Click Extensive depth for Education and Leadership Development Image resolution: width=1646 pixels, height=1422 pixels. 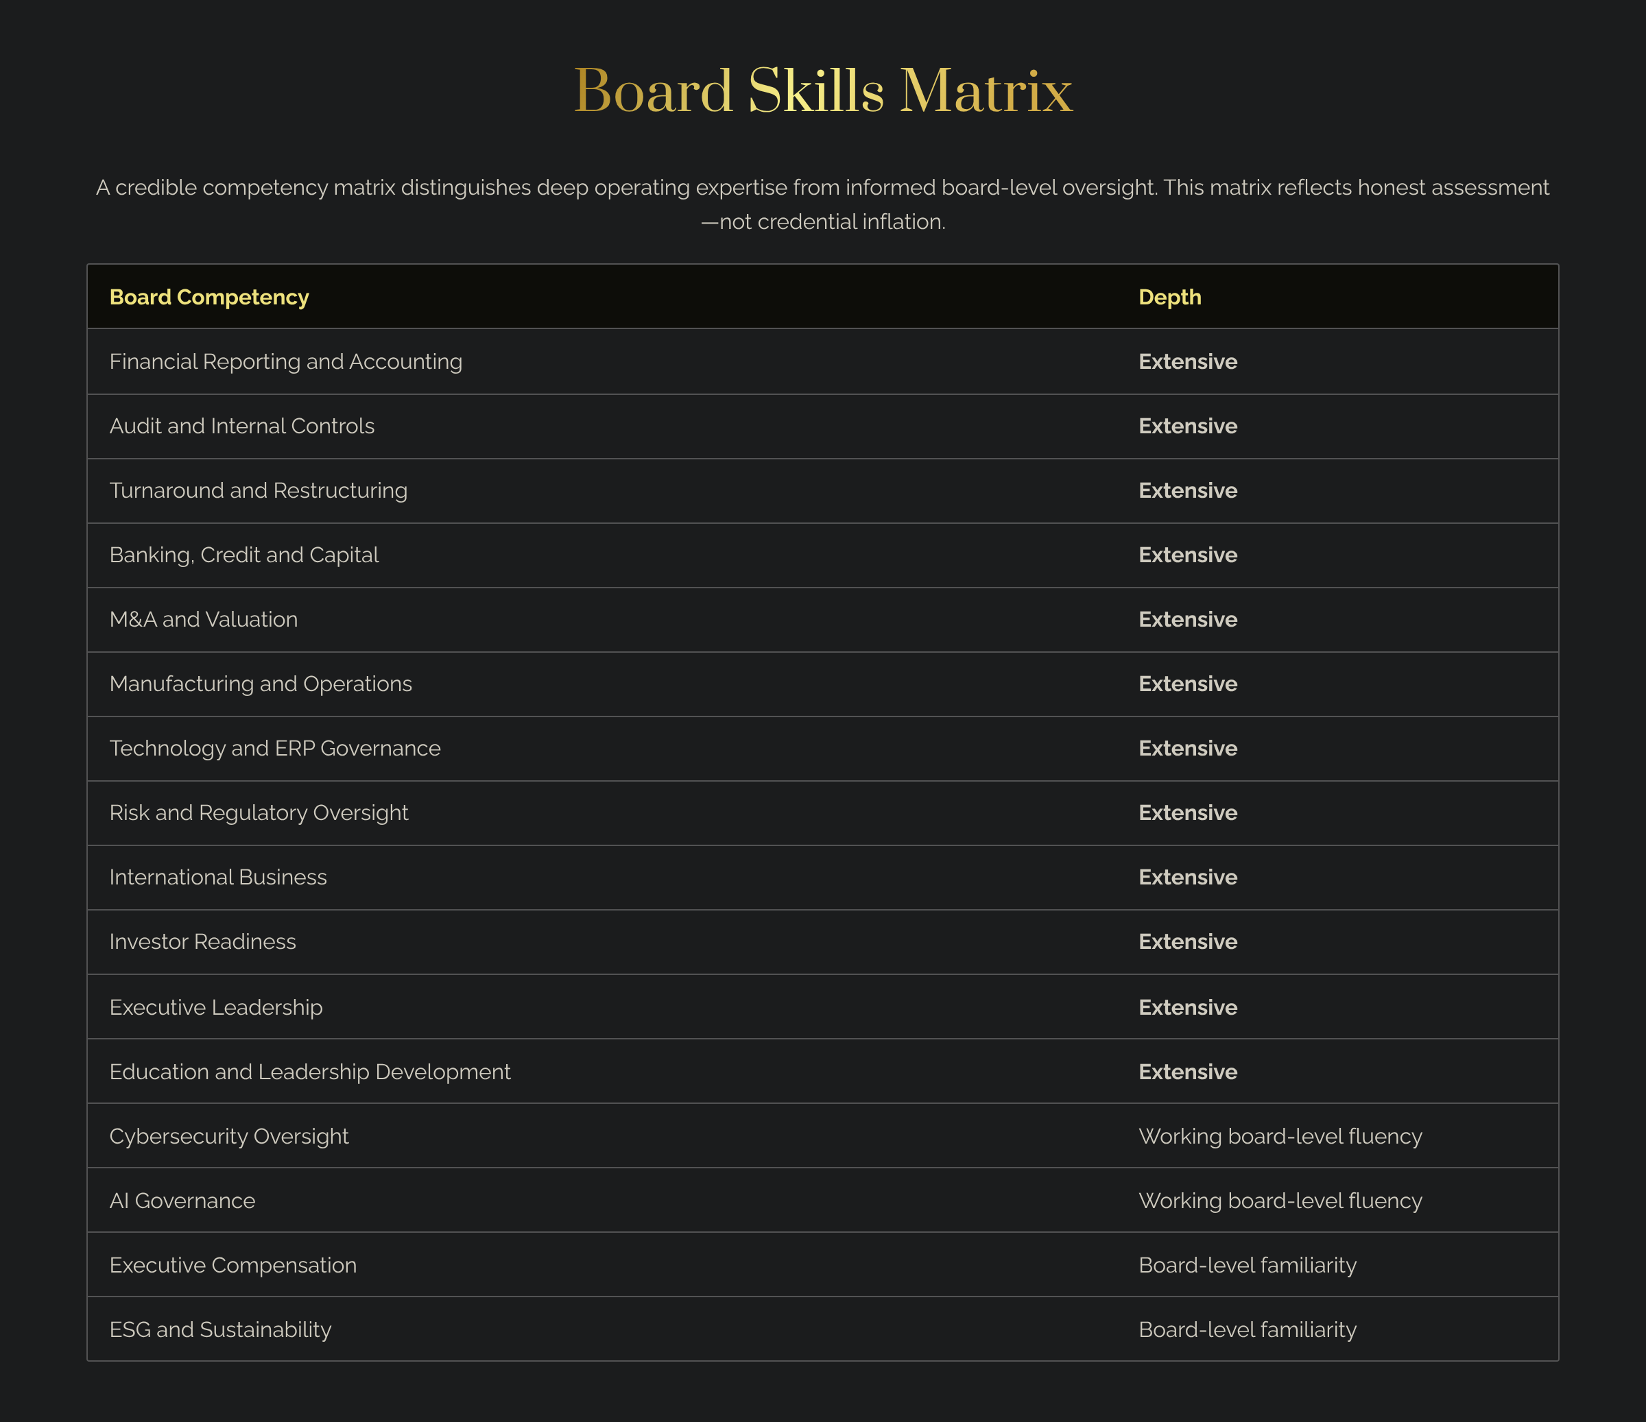coord(1188,1071)
